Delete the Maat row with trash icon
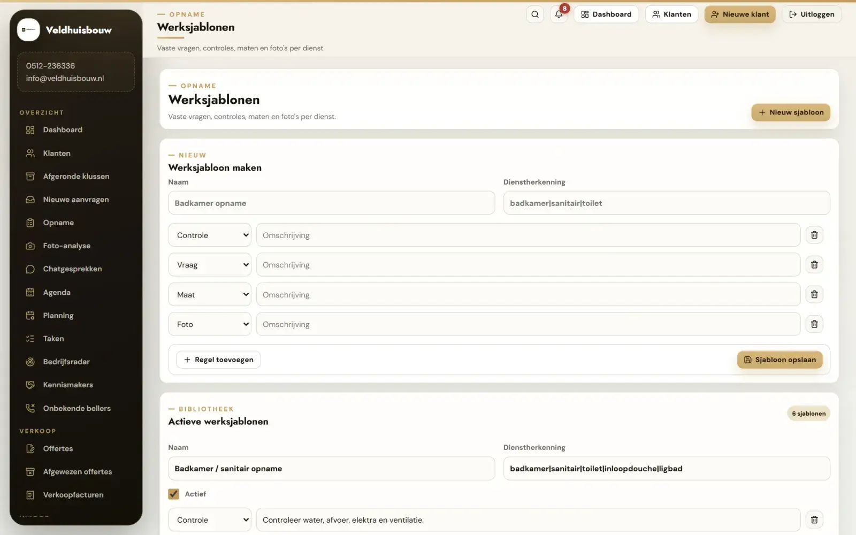The height and width of the screenshot is (535, 856). coord(814,294)
